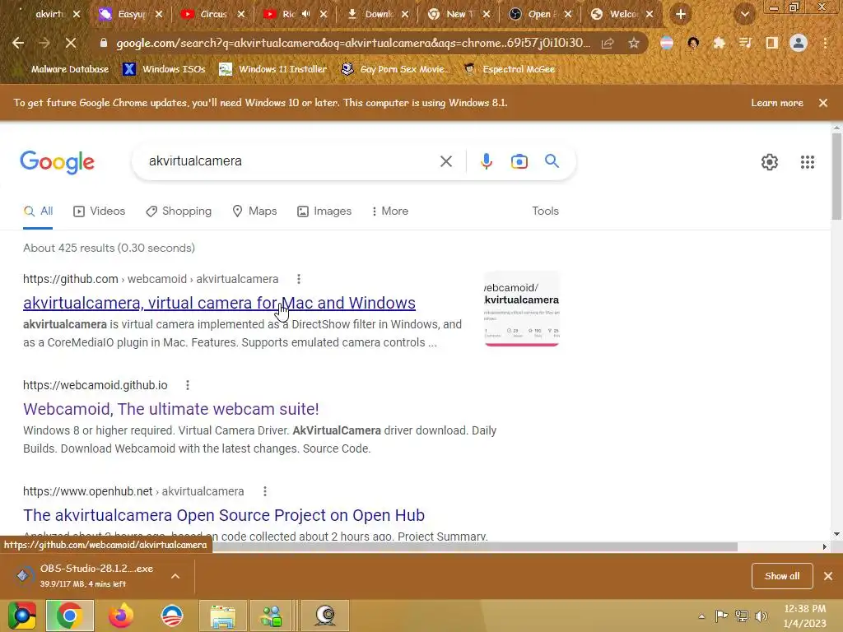
Task: Open File Explorer from the taskbar
Action: (222, 616)
